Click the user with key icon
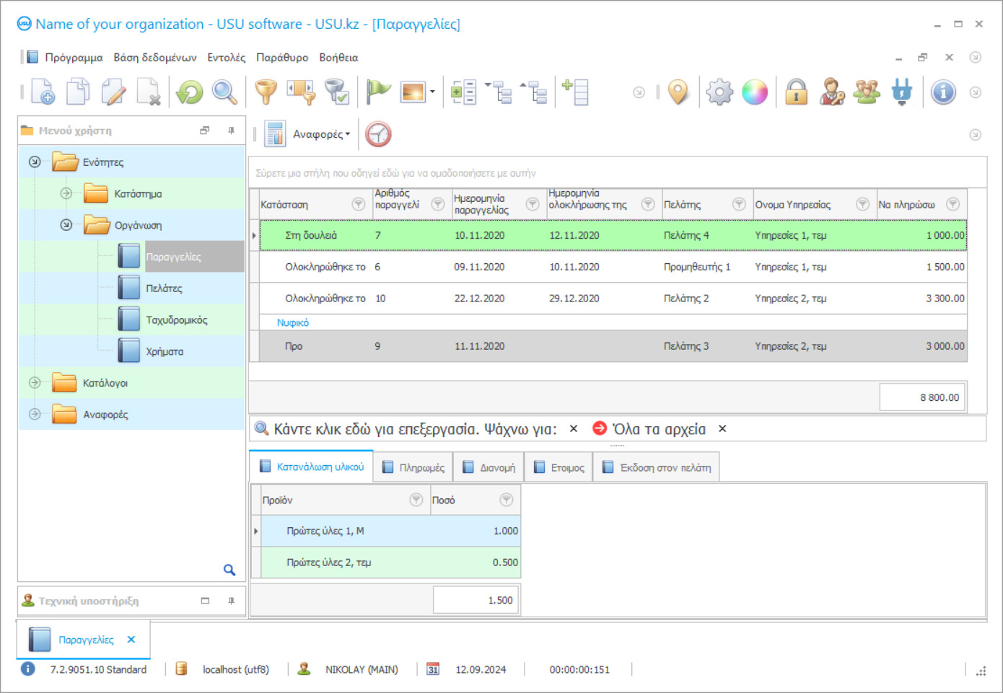This screenshot has width=1003, height=693. (x=832, y=92)
